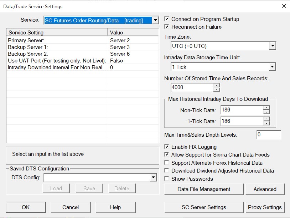Increase 1-Tick Data days spinner
Viewport: 290px width, 218px height.
coord(266,119)
